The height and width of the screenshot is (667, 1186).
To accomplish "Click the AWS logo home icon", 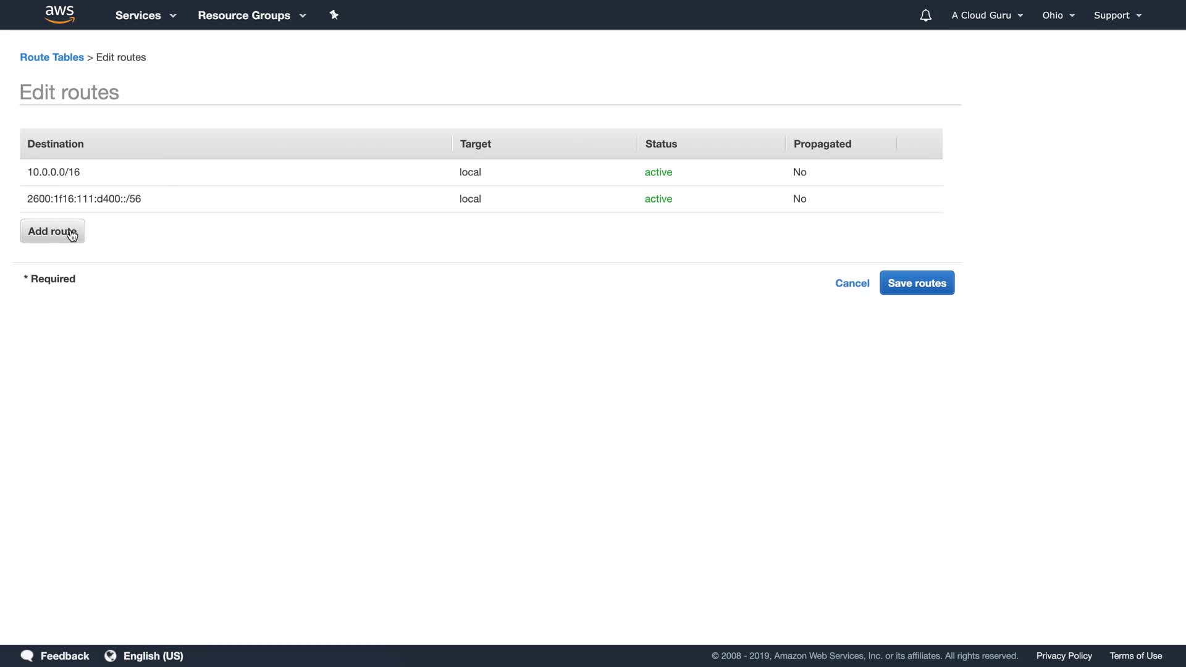I will click(60, 14).
